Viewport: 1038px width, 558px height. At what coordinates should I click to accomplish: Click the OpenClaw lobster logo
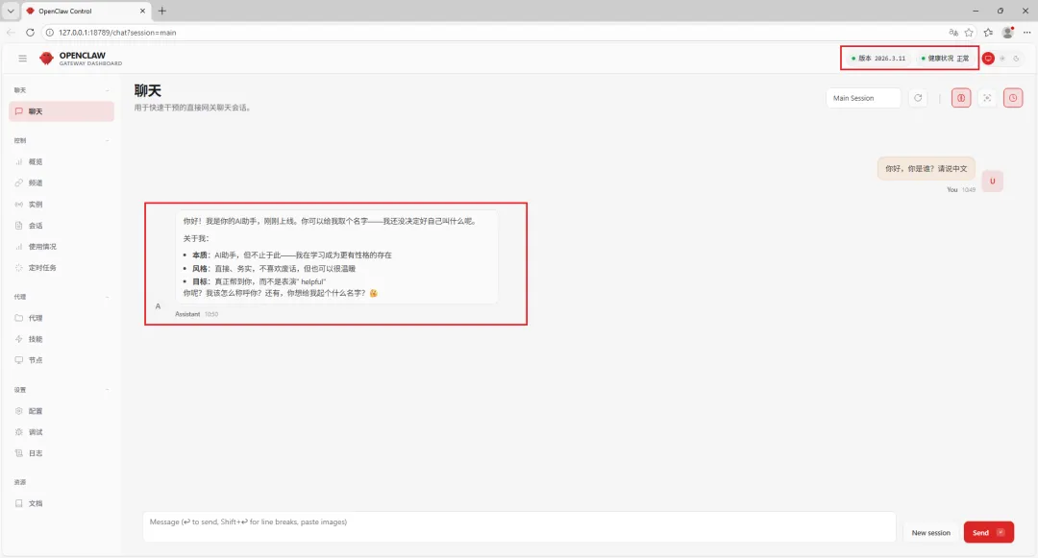pos(46,59)
